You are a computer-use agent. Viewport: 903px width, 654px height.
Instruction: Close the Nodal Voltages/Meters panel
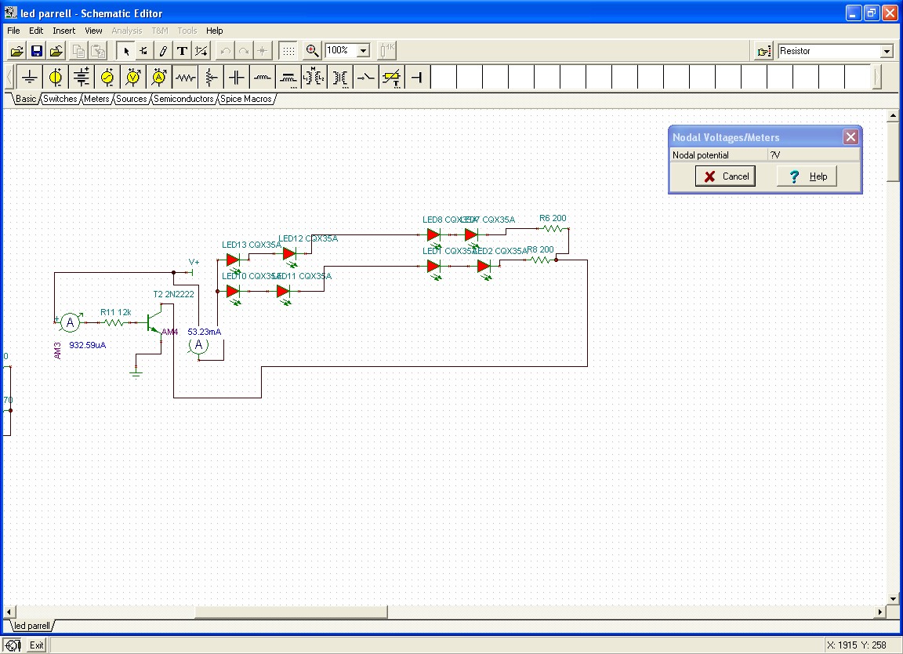850,136
